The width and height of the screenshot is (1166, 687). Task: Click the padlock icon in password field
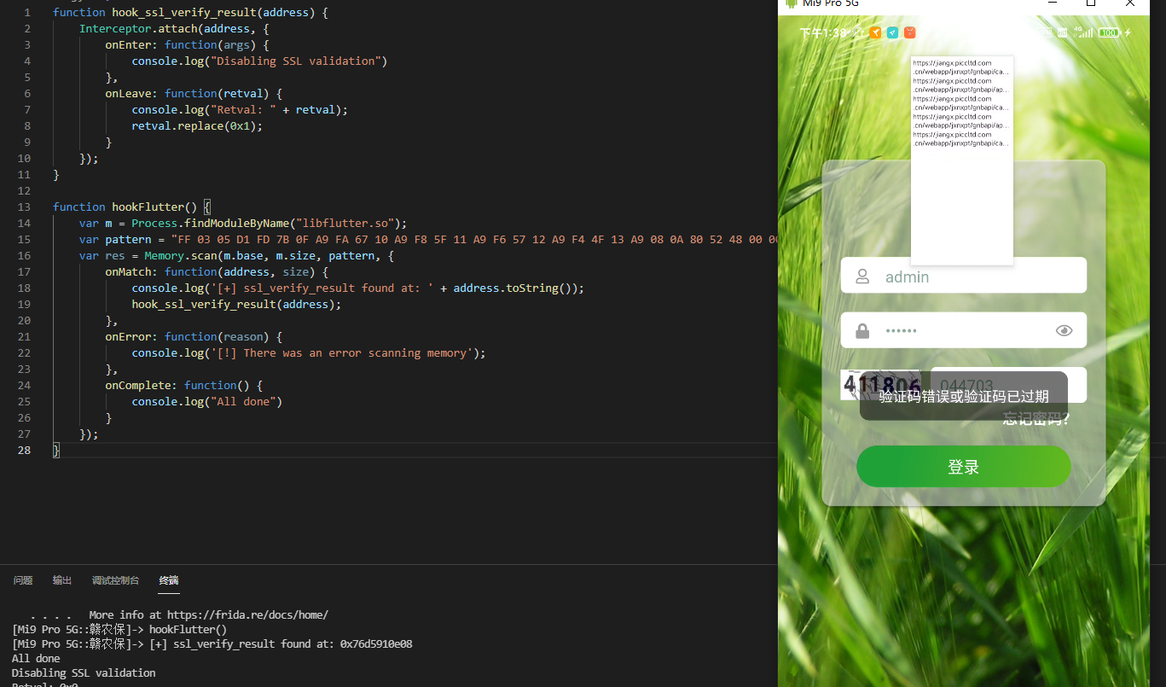tap(862, 330)
